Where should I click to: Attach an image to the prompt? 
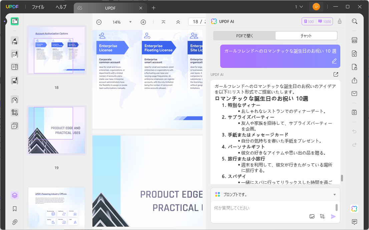tap(312, 216)
